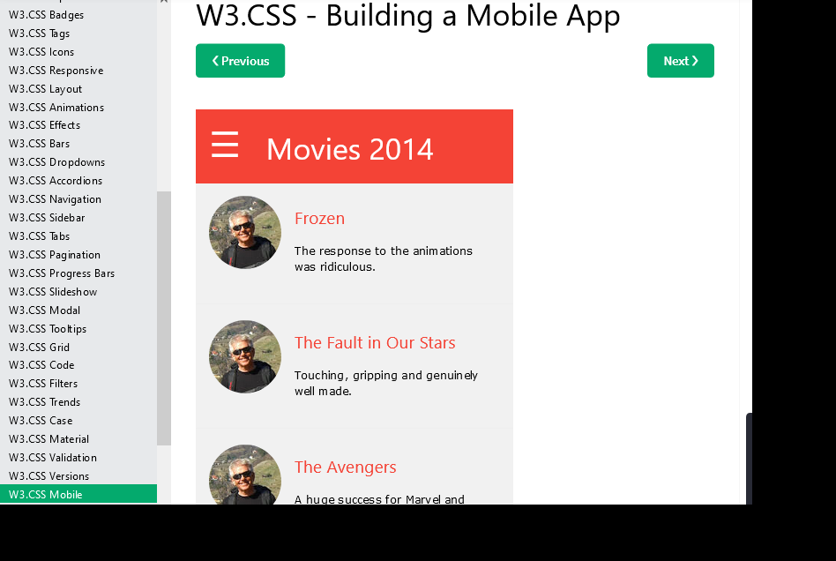This screenshot has width=836, height=561.
Task: Open W3.CSS Versions in sidebar
Action: [78, 476]
